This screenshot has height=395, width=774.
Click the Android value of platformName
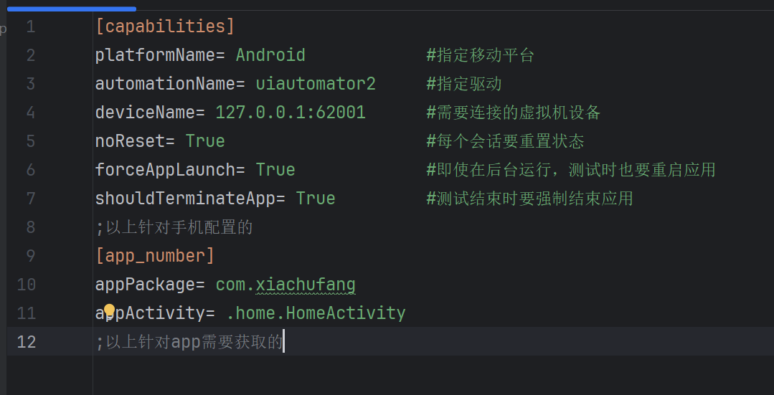coord(270,54)
